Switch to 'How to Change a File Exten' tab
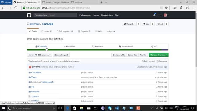The image size is (197, 111). [x=56, y=2]
